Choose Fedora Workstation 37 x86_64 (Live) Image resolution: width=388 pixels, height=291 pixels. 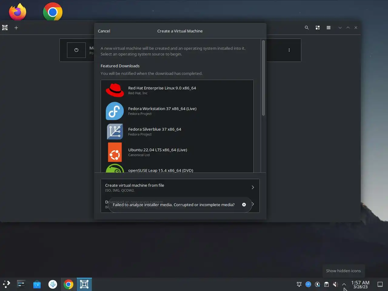tap(177, 111)
